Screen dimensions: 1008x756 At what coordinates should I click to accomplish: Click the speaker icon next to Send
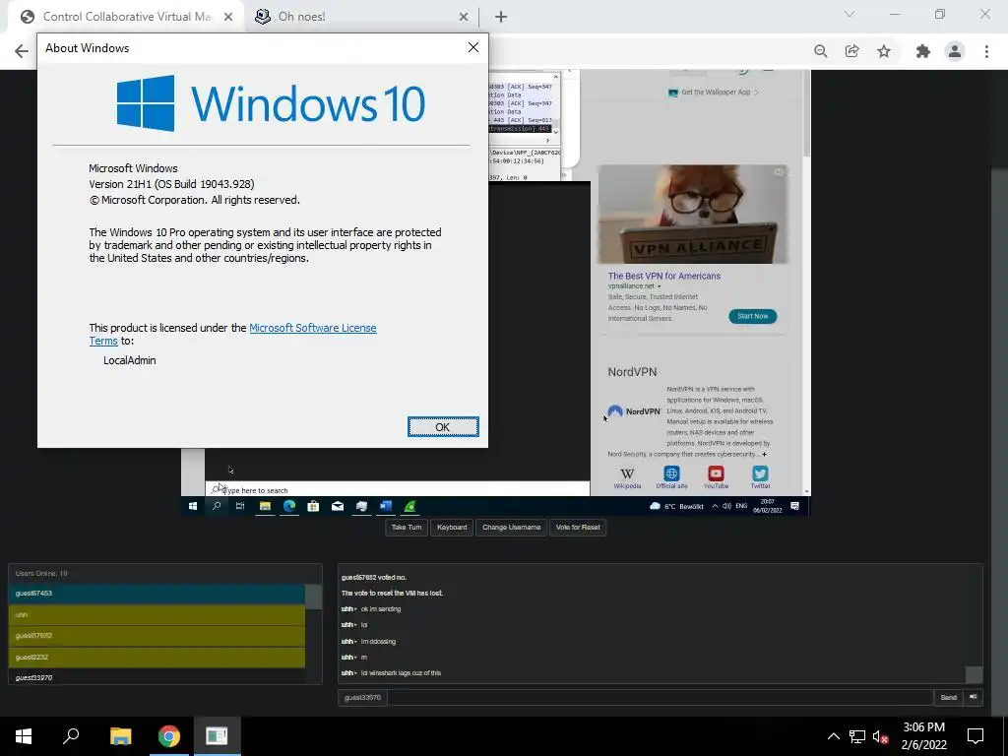974,698
